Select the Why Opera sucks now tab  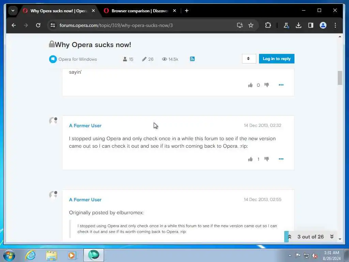pos(58,11)
